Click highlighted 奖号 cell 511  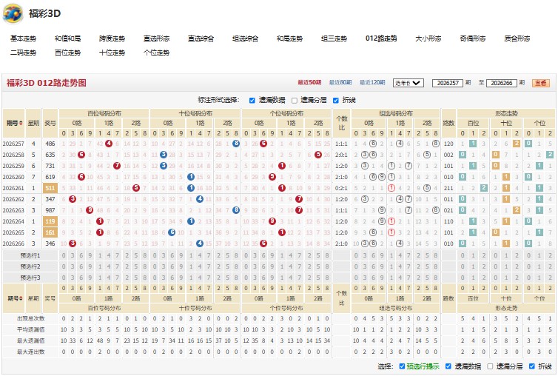(x=50, y=188)
